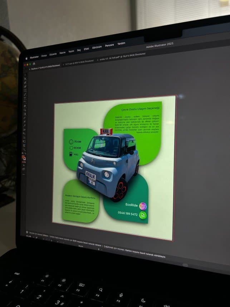This screenshot has height=307, width=230.
Task: Select the Selection tool in the toolbar
Action: pyautogui.click(x=25, y=75)
